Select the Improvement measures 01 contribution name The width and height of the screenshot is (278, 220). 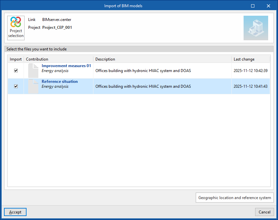pyautogui.click(x=66, y=66)
